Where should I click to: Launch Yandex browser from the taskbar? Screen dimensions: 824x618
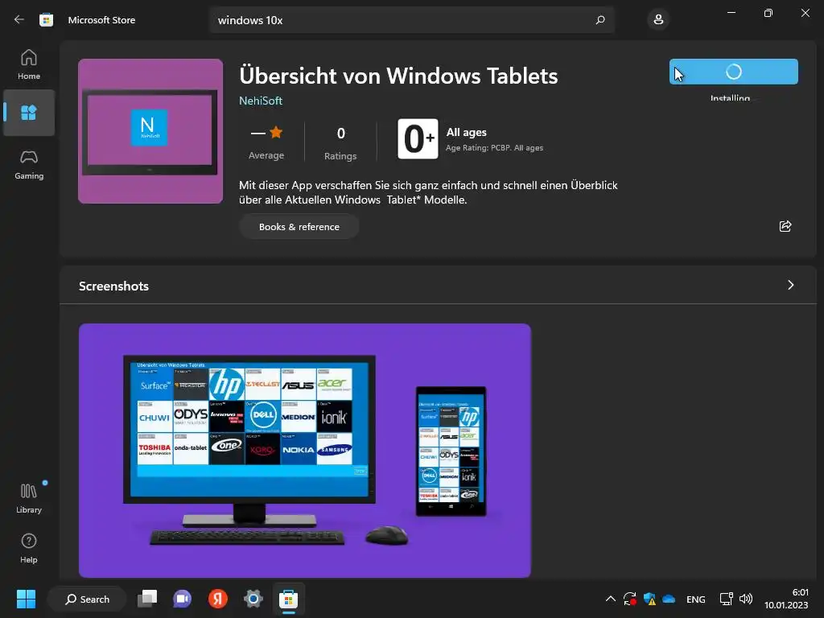(x=217, y=599)
